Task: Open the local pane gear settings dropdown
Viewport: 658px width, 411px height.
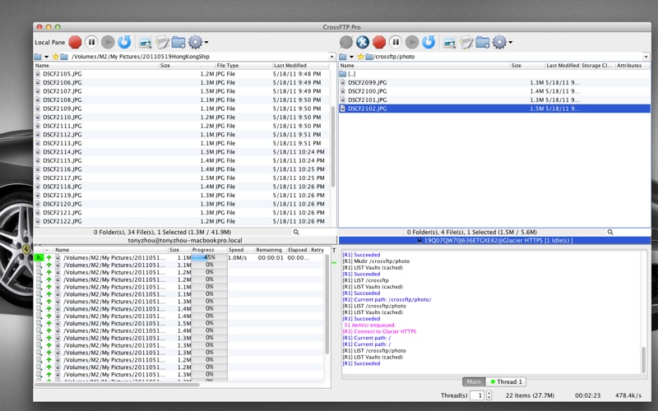Action: 197,42
